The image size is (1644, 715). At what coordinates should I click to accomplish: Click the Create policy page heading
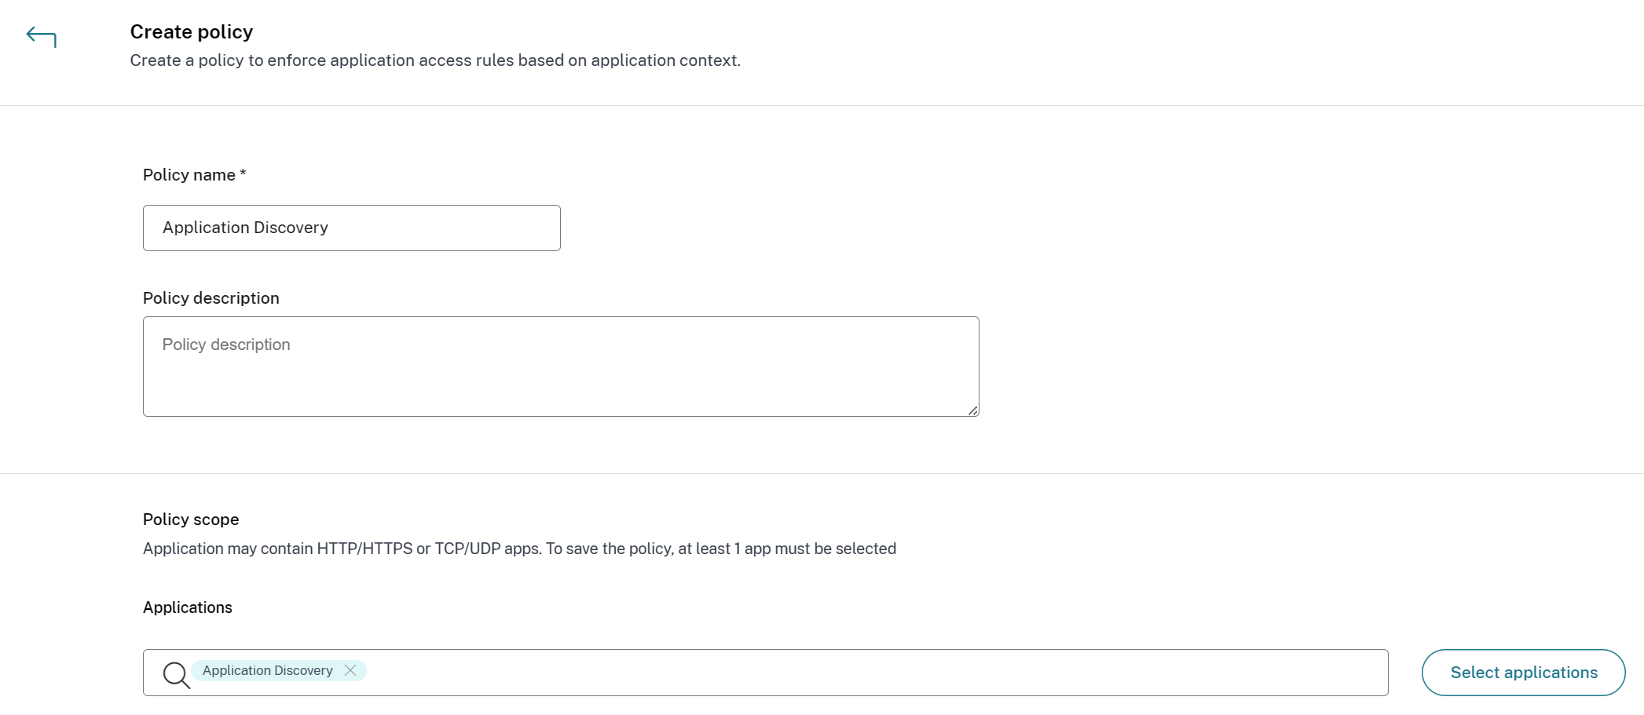click(192, 32)
